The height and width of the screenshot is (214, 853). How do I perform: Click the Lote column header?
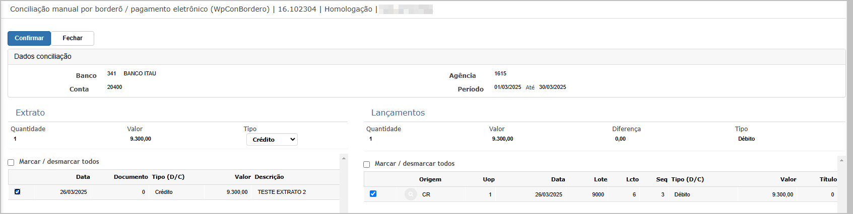click(601, 179)
